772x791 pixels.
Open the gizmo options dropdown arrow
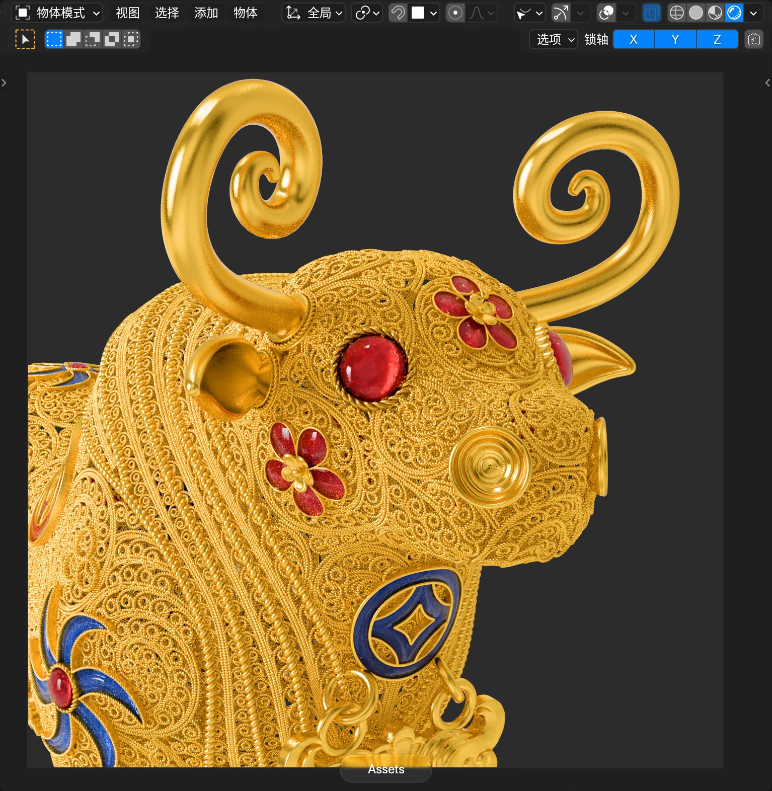(x=580, y=13)
